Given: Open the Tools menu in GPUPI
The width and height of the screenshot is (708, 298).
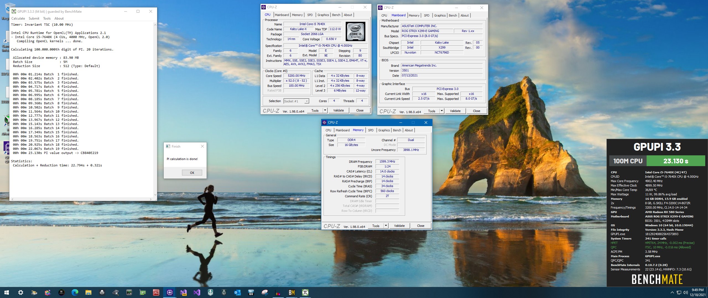Looking at the screenshot, I should (x=47, y=18).
